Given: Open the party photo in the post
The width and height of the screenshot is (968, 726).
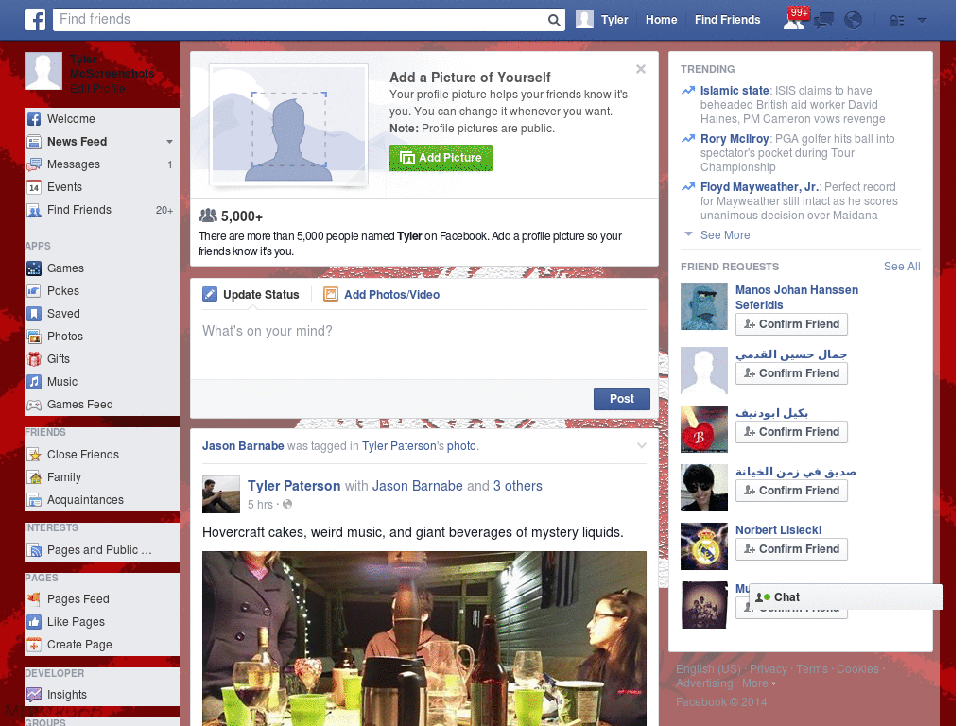Looking at the screenshot, I should 424,638.
